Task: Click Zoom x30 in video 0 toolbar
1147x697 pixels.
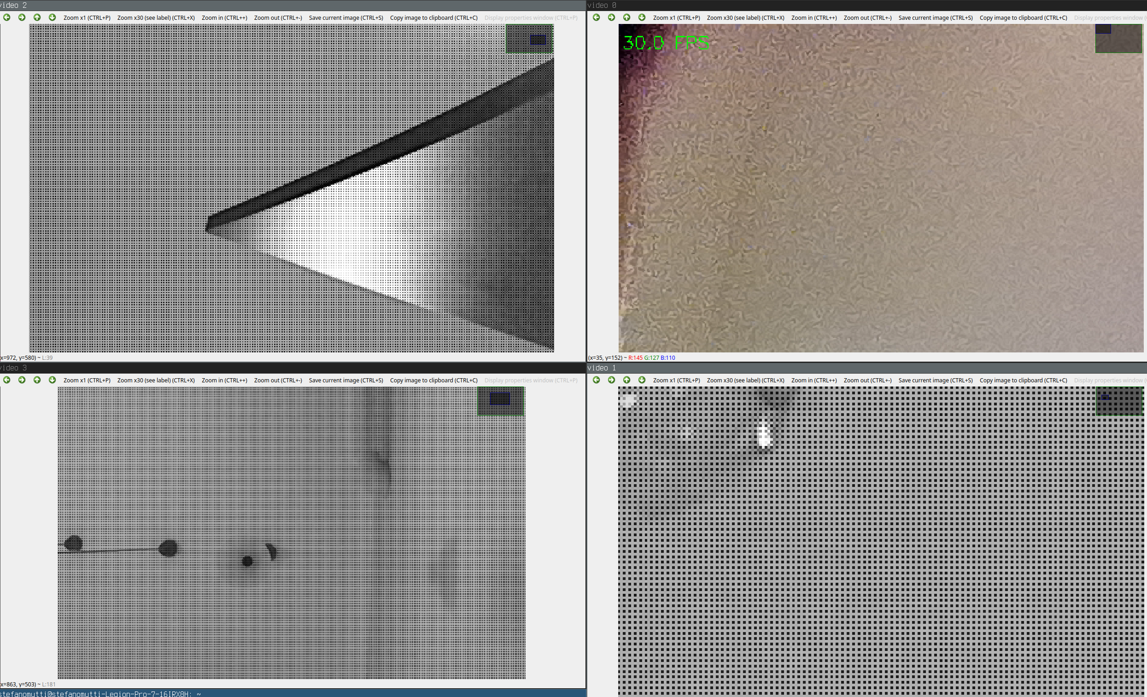Action: (x=745, y=18)
